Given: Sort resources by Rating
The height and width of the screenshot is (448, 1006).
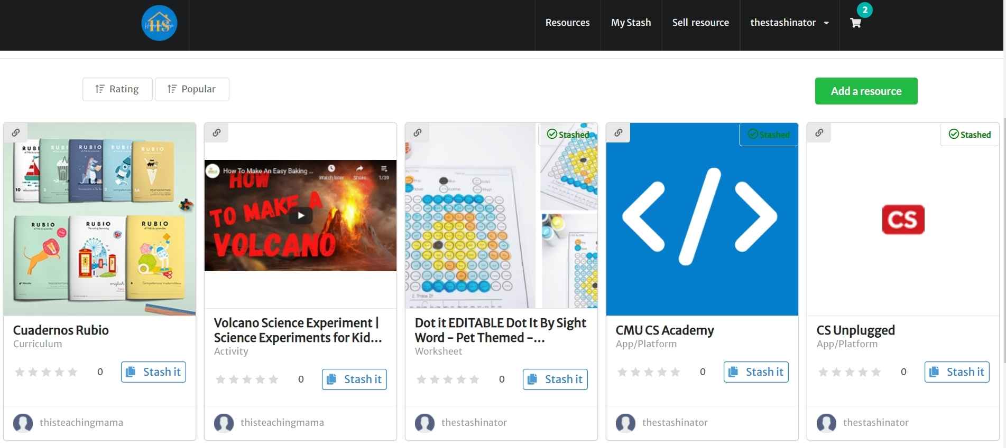Looking at the screenshot, I should pyautogui.click(x=117, y=89).
